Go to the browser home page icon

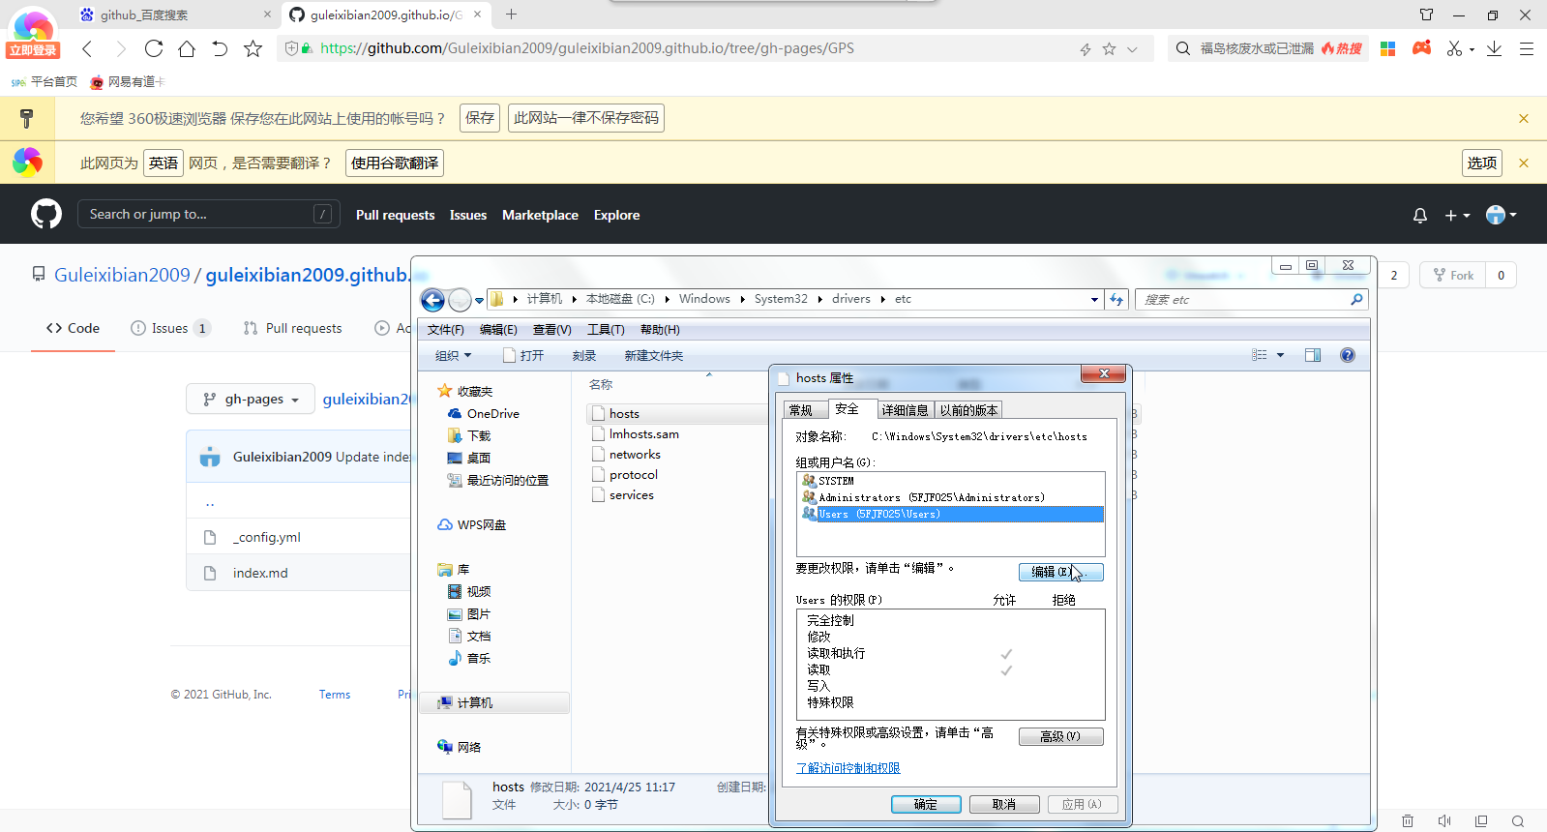(x=187, y=48)
